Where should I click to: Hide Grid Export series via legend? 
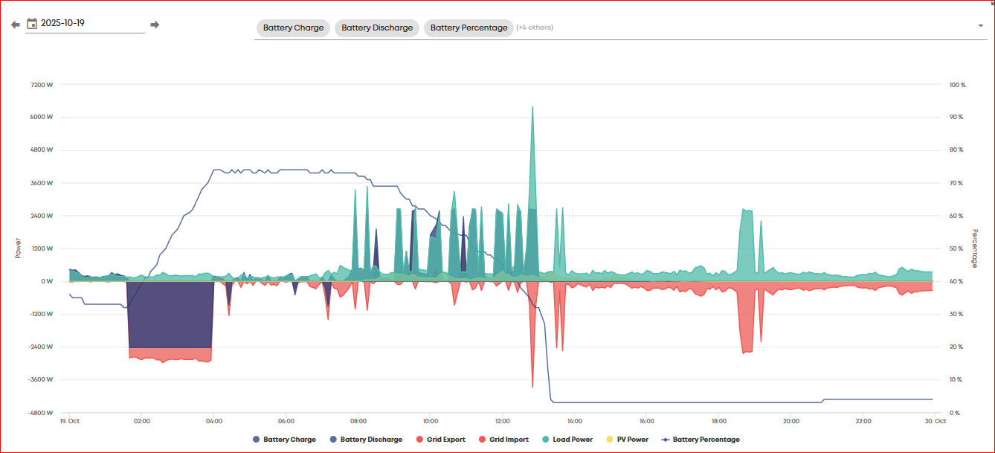coord(440,440)
